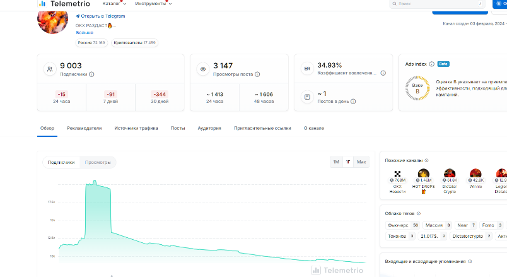Open the Рекламодатели tab
This screenshot has width=507, height=277.
click(x=84, y=128)
